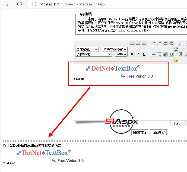Click the 提交内容 submit button
Screen dimensions: 187x172
[x=140, y=132]
